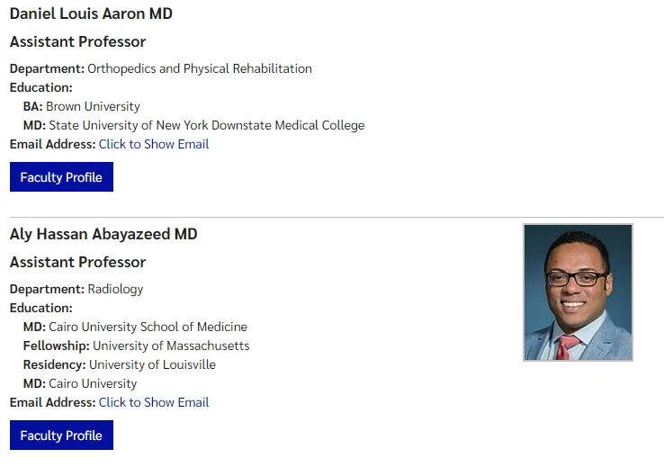The width and height of the screenshot is (664, 467).
Task: Click Email Address label in Aly Abayazeed's entry
Action: click(52, 402)
